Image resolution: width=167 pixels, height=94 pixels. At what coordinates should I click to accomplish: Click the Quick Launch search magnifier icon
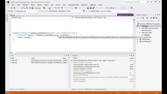pos(148,2)
